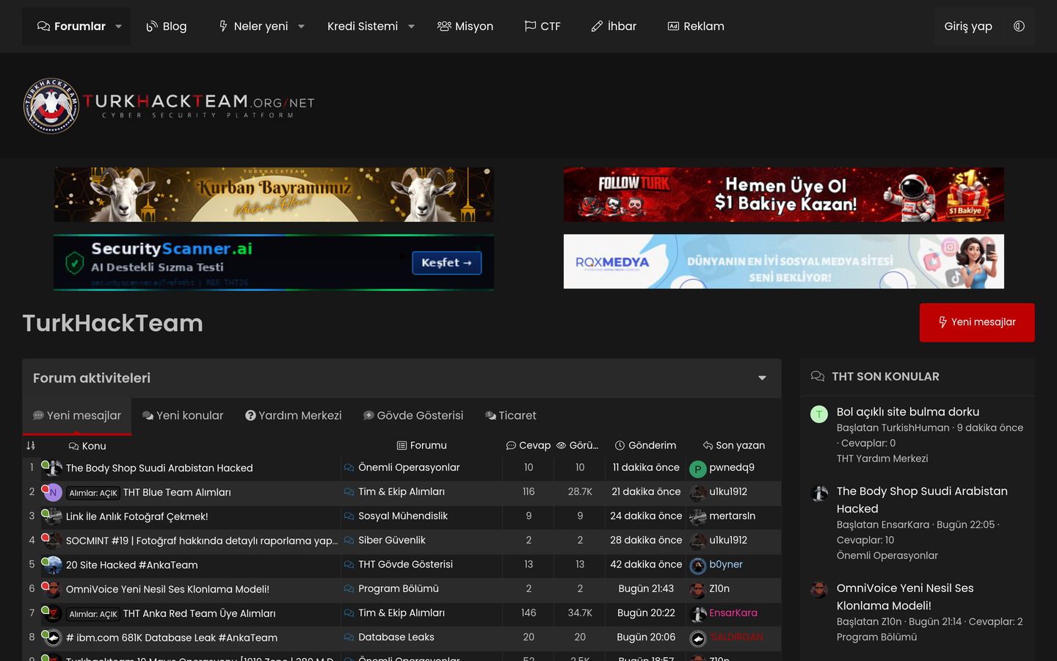The image size is (1057, 661).
Task: Open the CTF section
Action: pos(542,26)
